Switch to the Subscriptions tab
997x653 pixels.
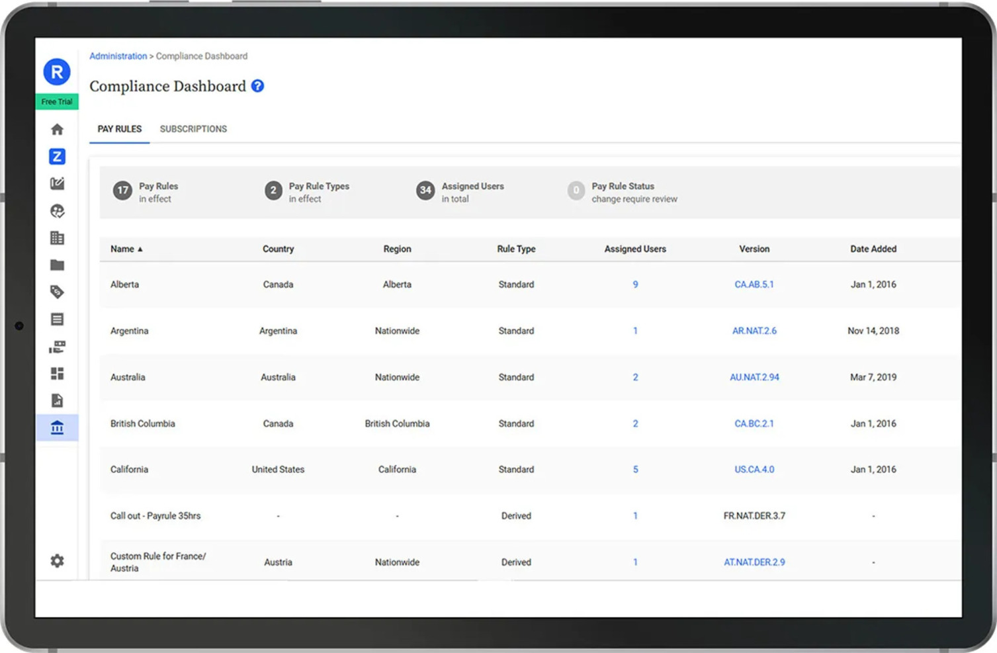(x=193, y=129)
